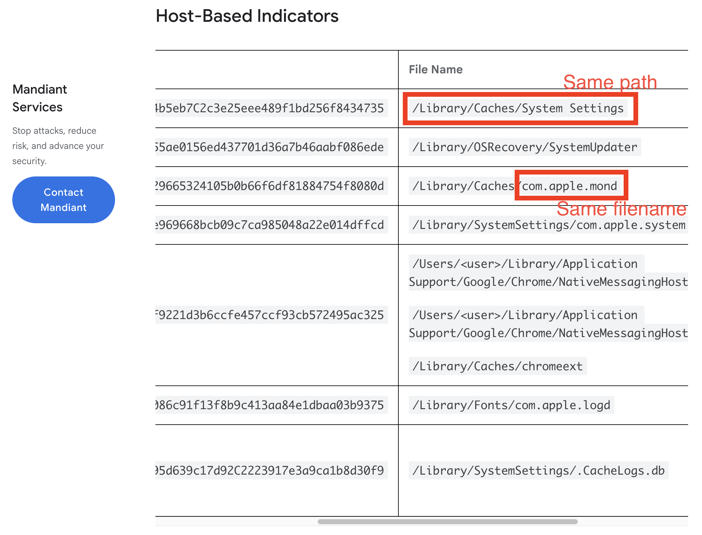This screenshot has height=535, width=702.
Task: Click the first /Users/<user>/Library/Application Support path
Action: pos(525,264)
